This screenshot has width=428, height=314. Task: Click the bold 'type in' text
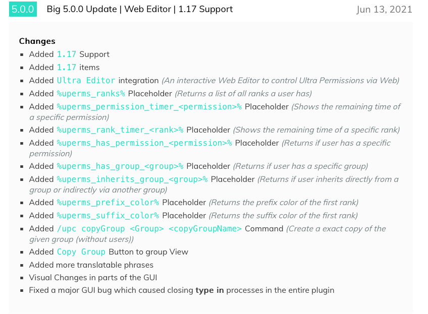209,290
